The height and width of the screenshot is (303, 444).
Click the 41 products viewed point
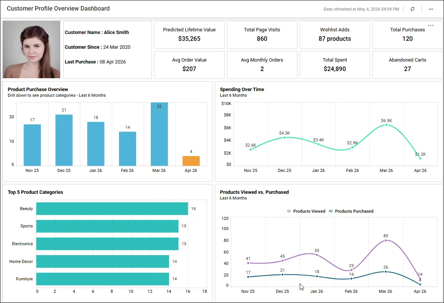[x=248, y=263]
